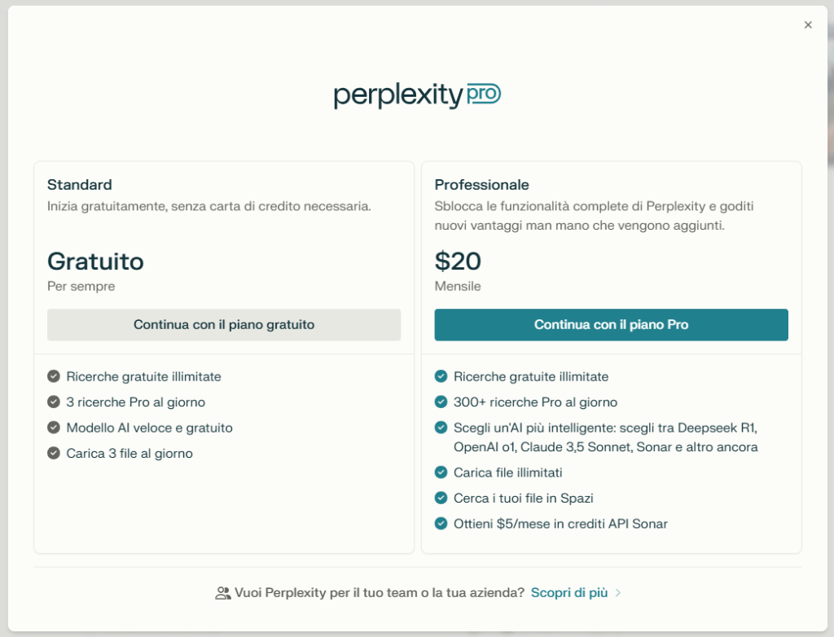The width and height of the screenshot is (834, 637).
Task: Click checkmark next to 'Carica file illimitati'
Action: pos(441,472)
